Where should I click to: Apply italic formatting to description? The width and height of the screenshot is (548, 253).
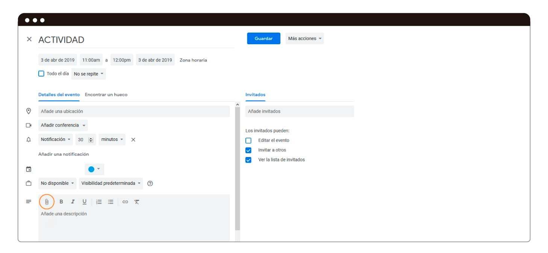(x=73, y=202)
